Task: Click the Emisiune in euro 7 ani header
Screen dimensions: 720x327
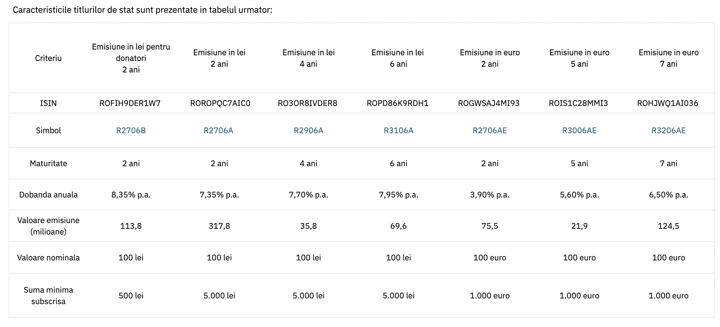Action: (668, 58)
